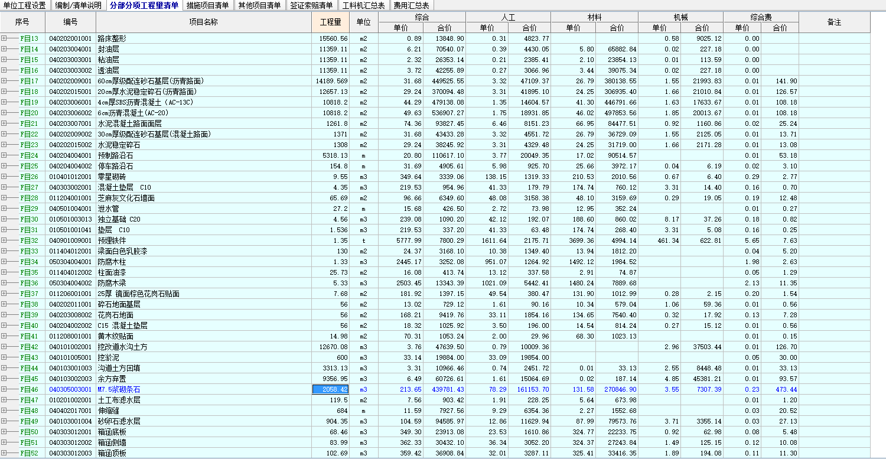Screen dimensions: 886x459
Task: Click the 备注 column header
Action: [834, 22]
